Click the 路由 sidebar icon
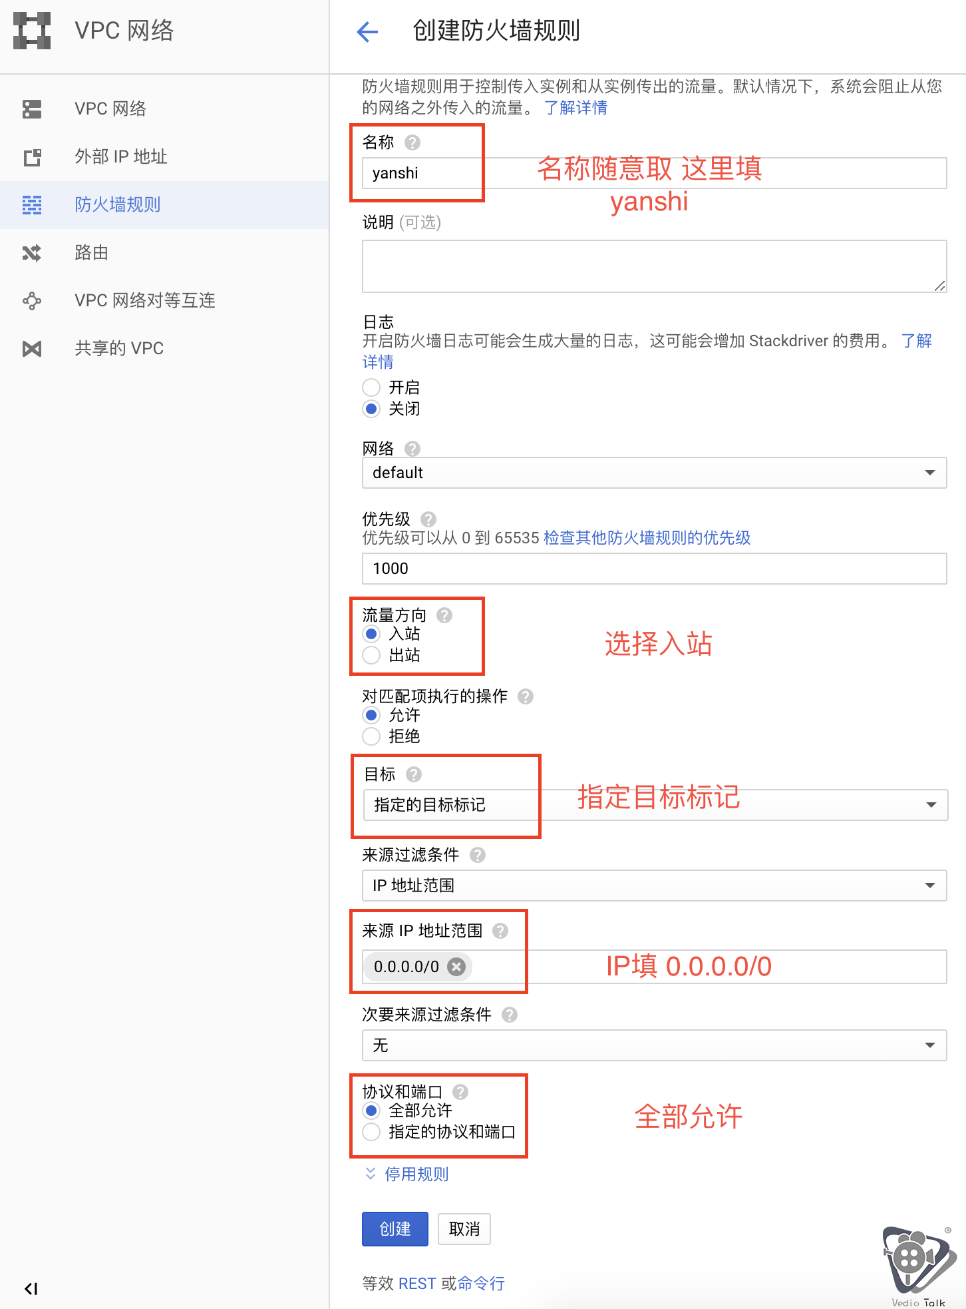 click(x=32, y=253)
